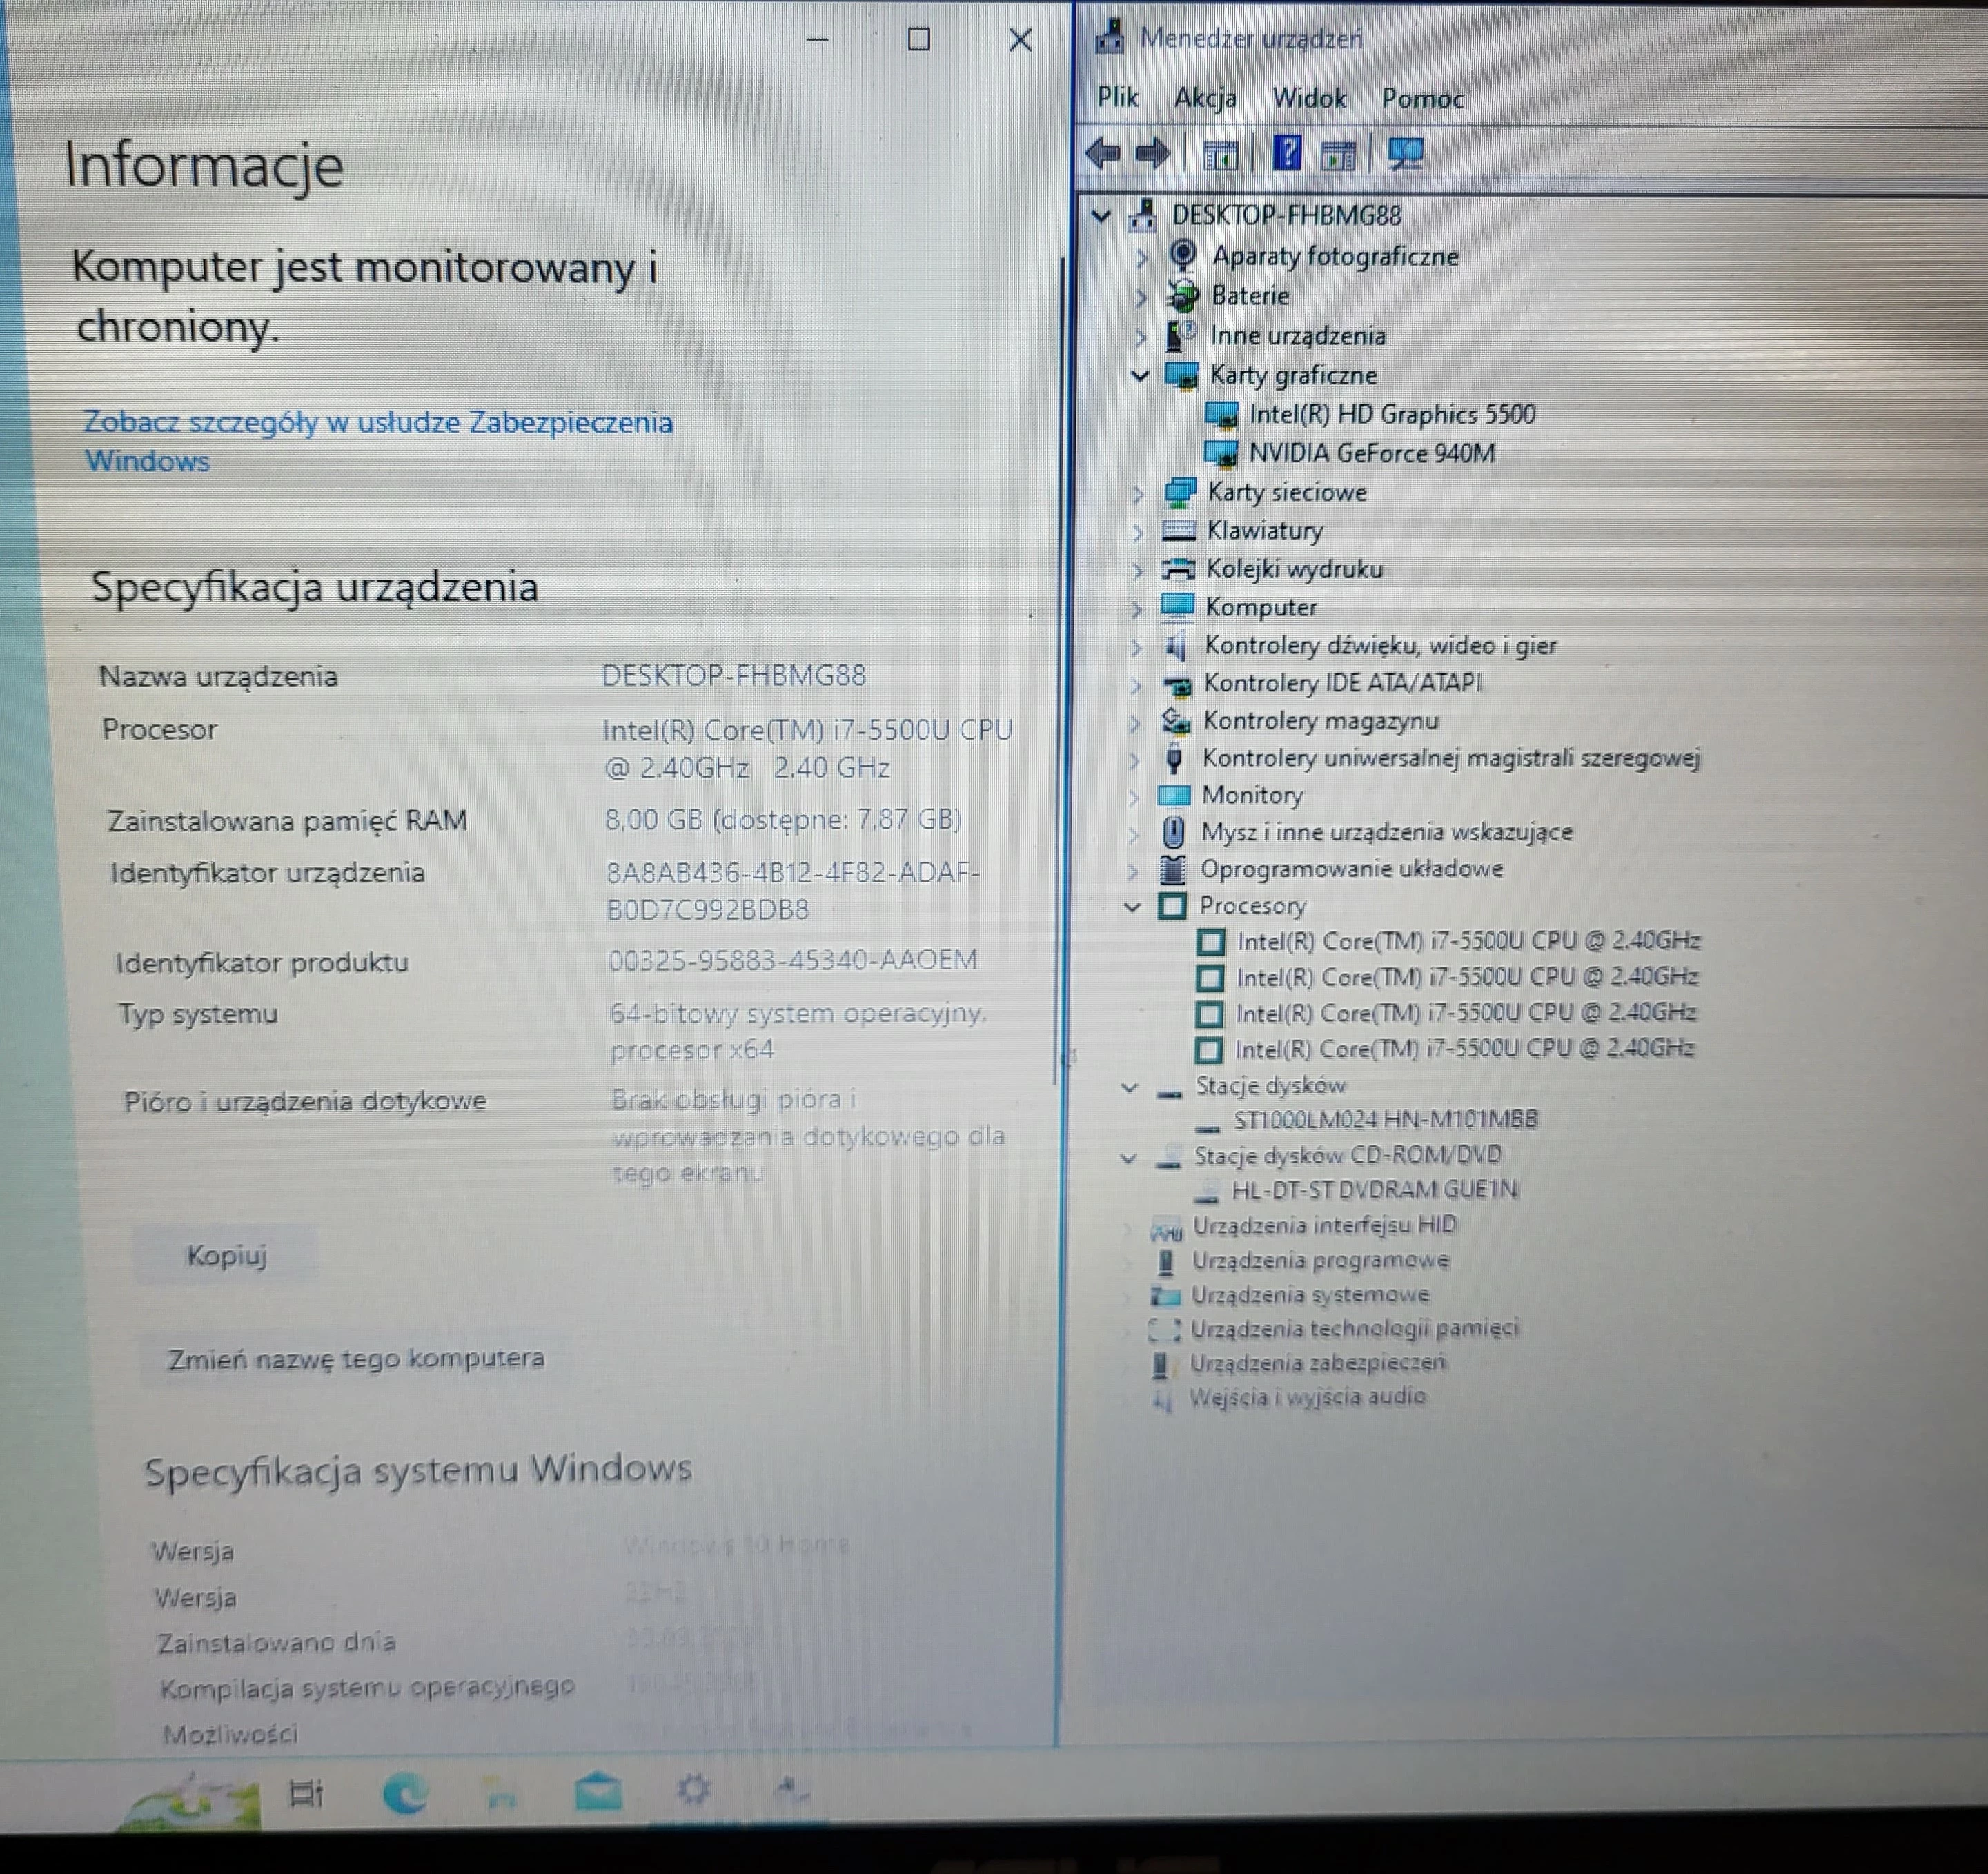The width and height of the screenshot is (1988, 1874).
Task: Click the product ID 00325-95883-45340-AAOEM text
Action: coord(793,960)
